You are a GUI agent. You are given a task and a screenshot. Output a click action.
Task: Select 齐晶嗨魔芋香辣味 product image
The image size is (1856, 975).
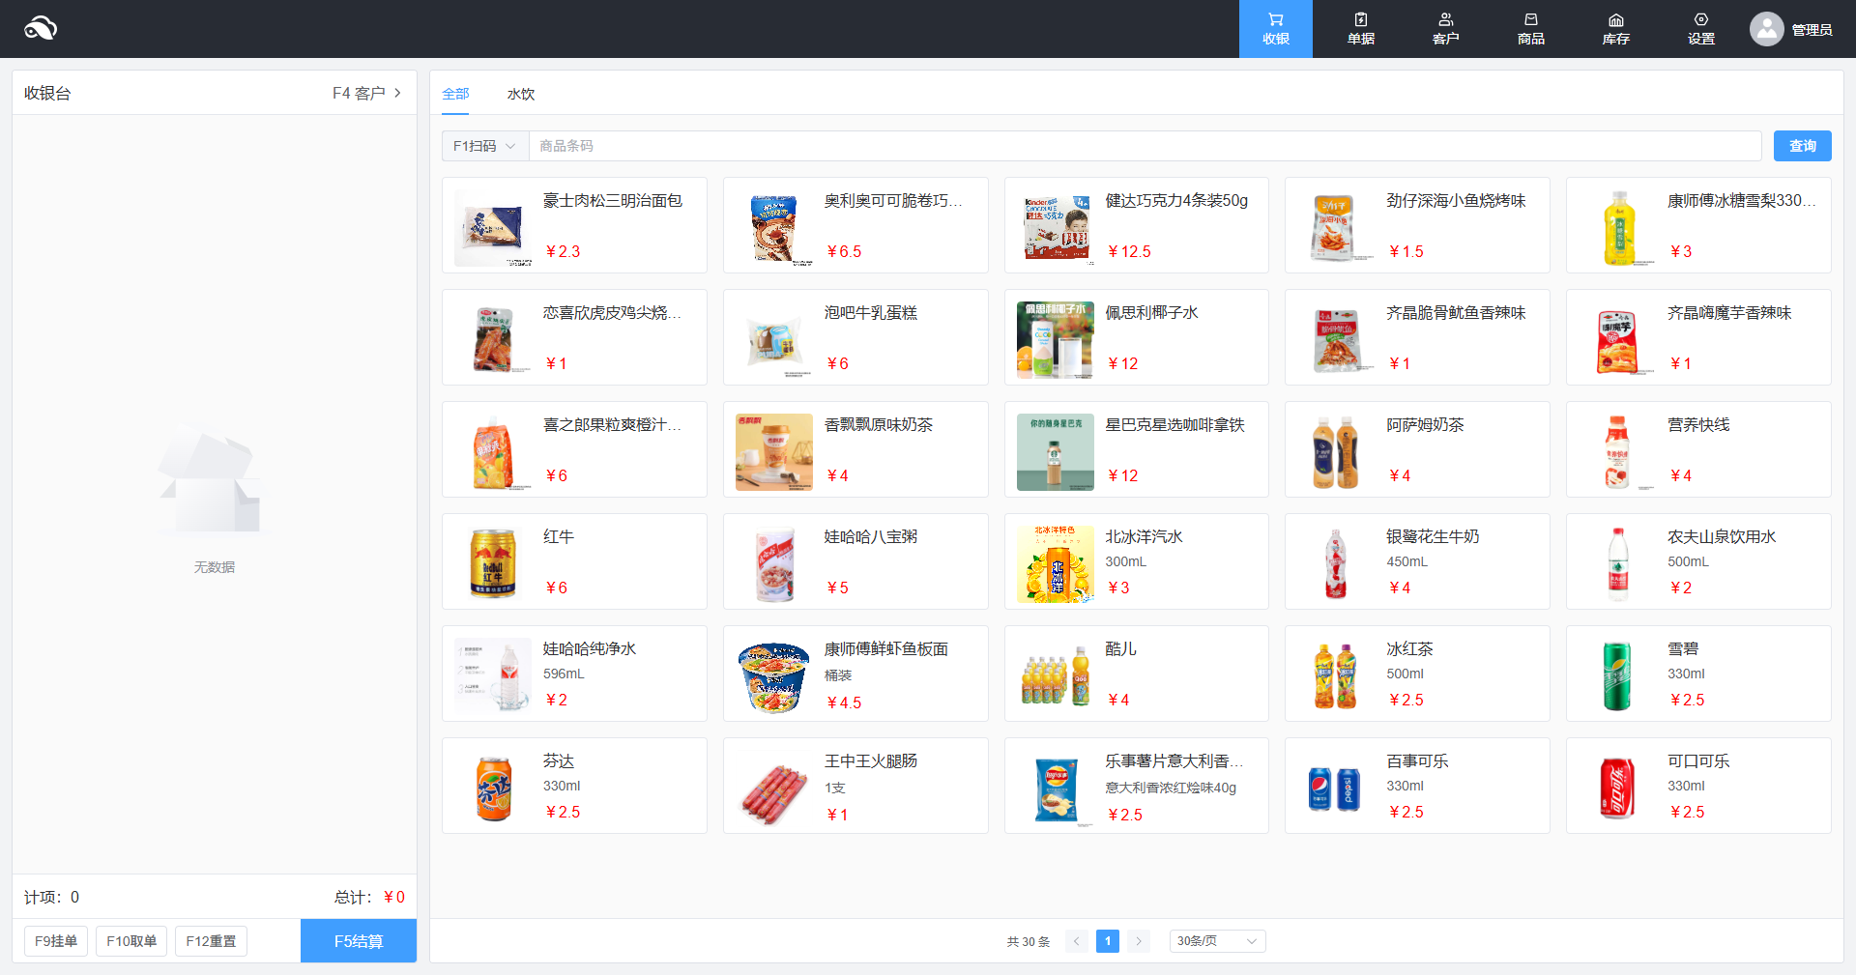pos(1617,340)
